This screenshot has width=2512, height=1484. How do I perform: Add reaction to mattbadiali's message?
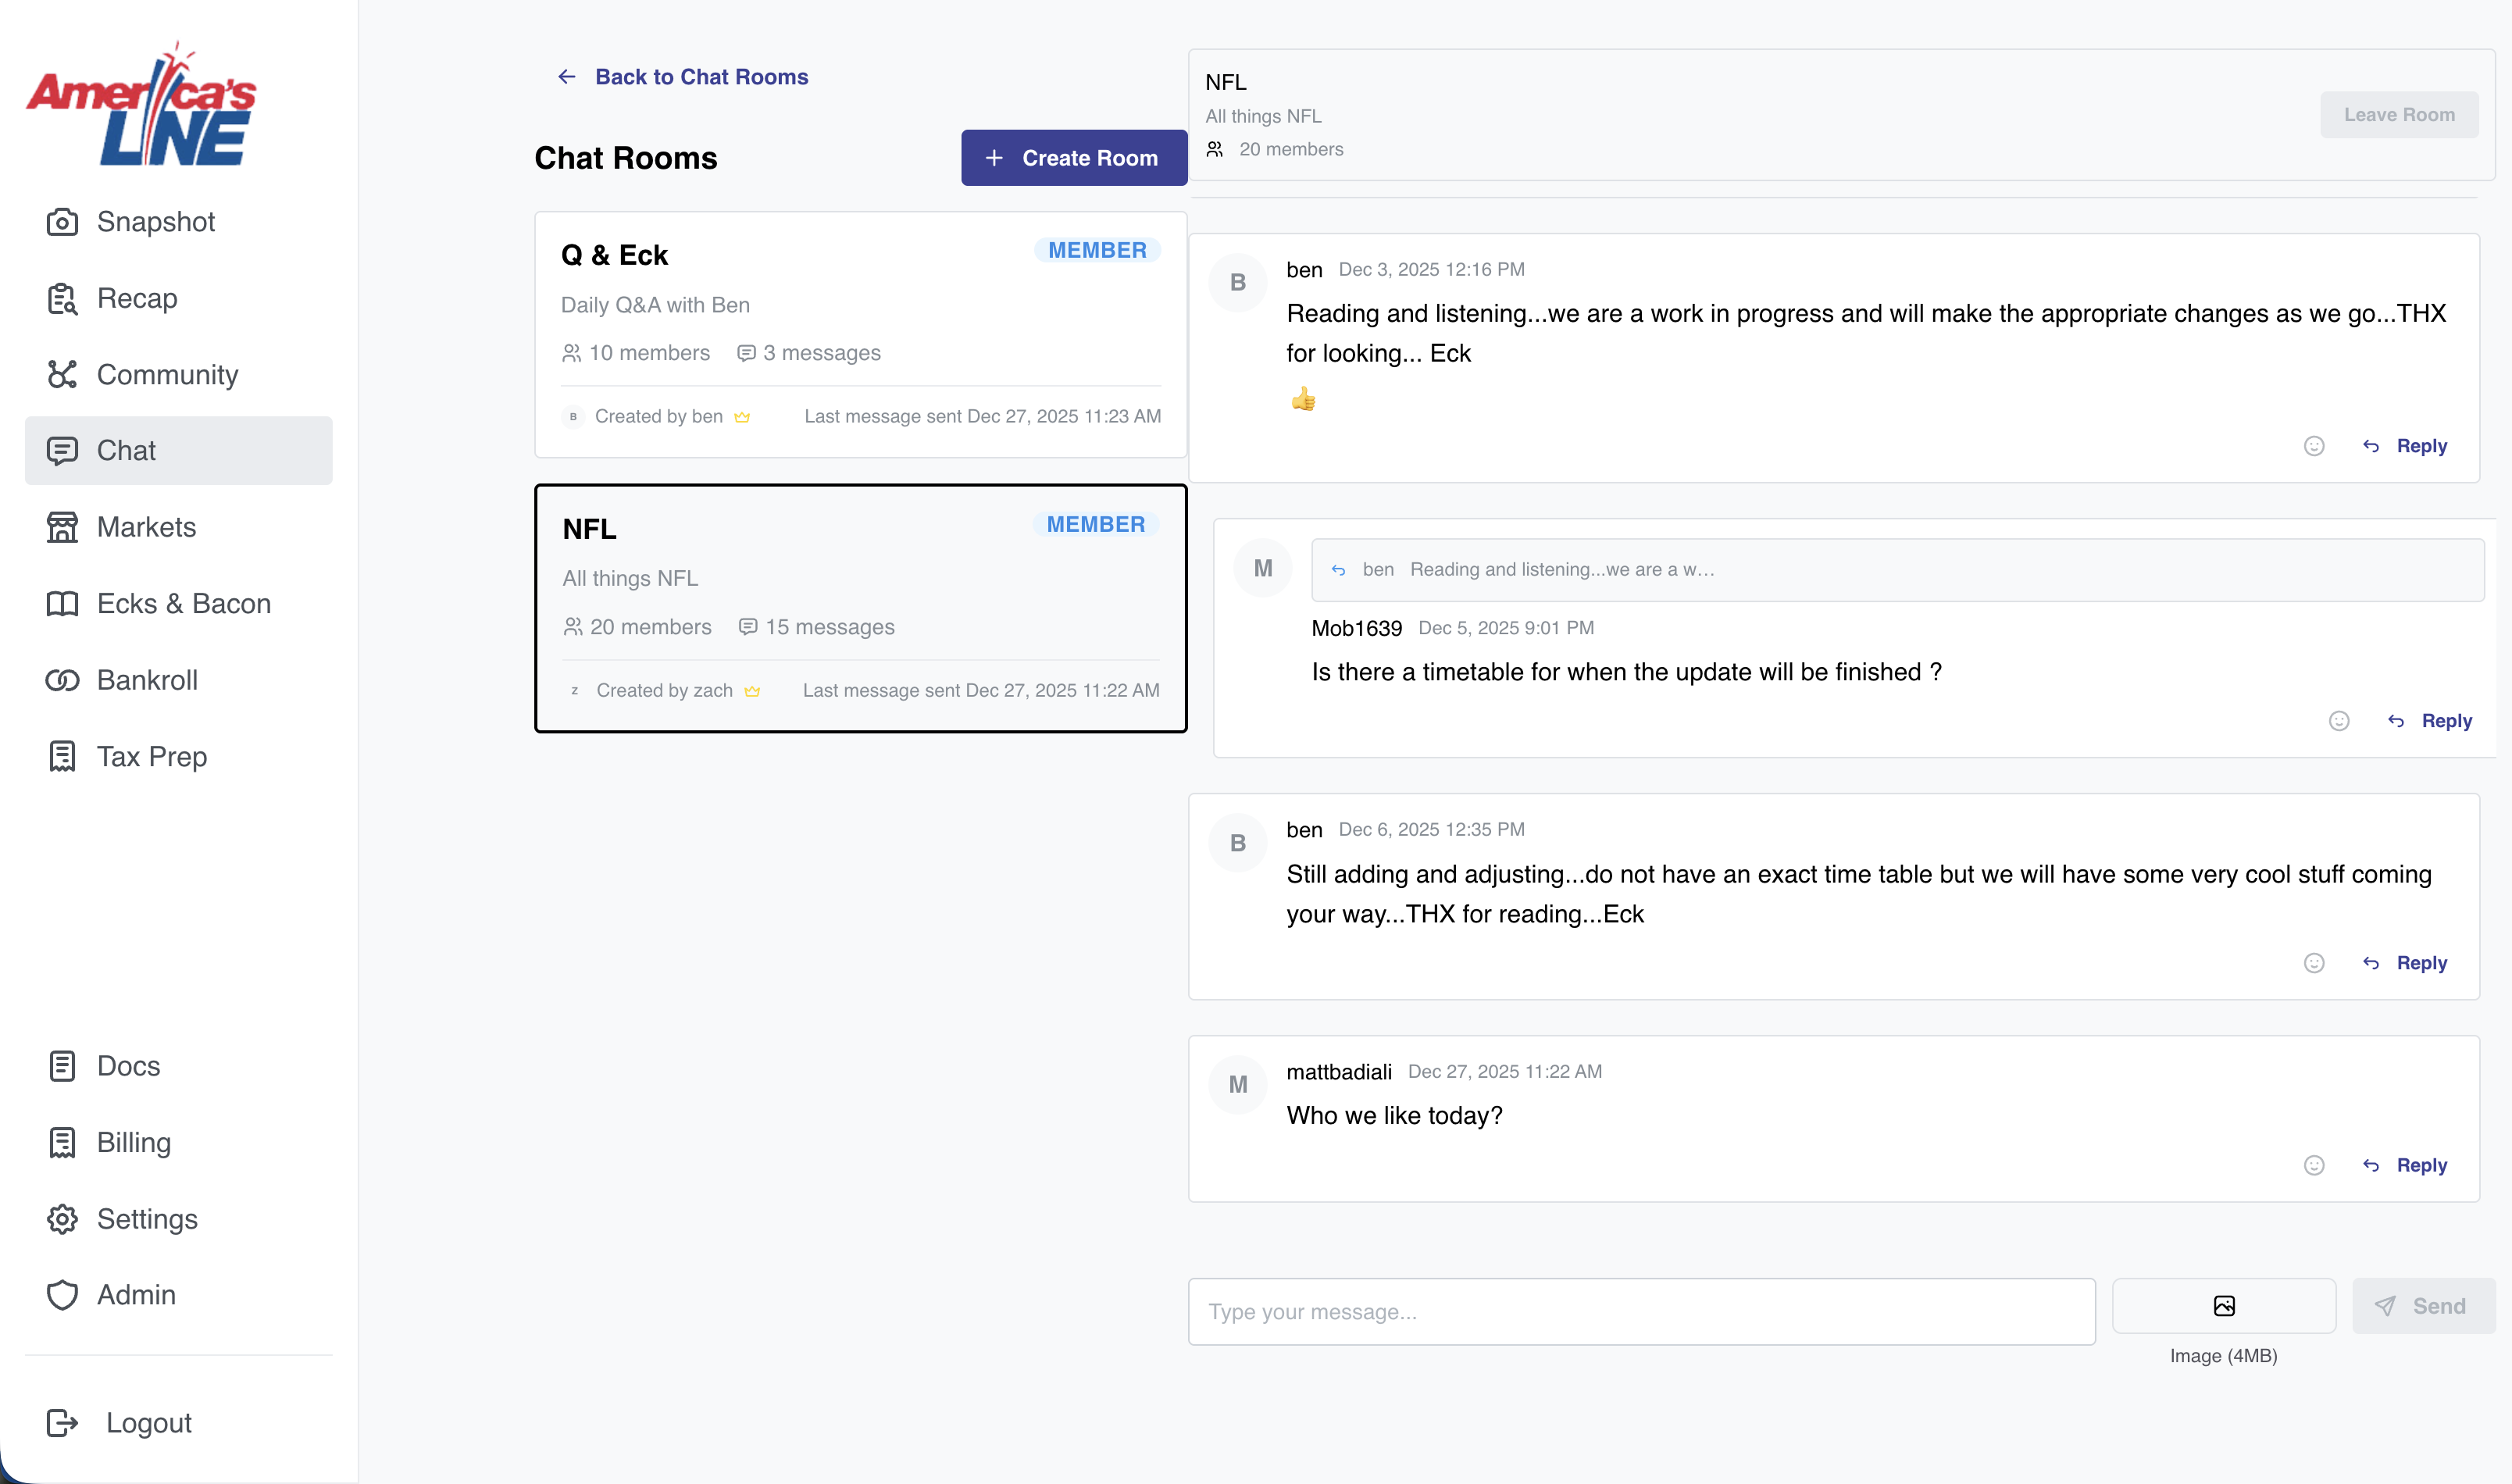2314,1164
